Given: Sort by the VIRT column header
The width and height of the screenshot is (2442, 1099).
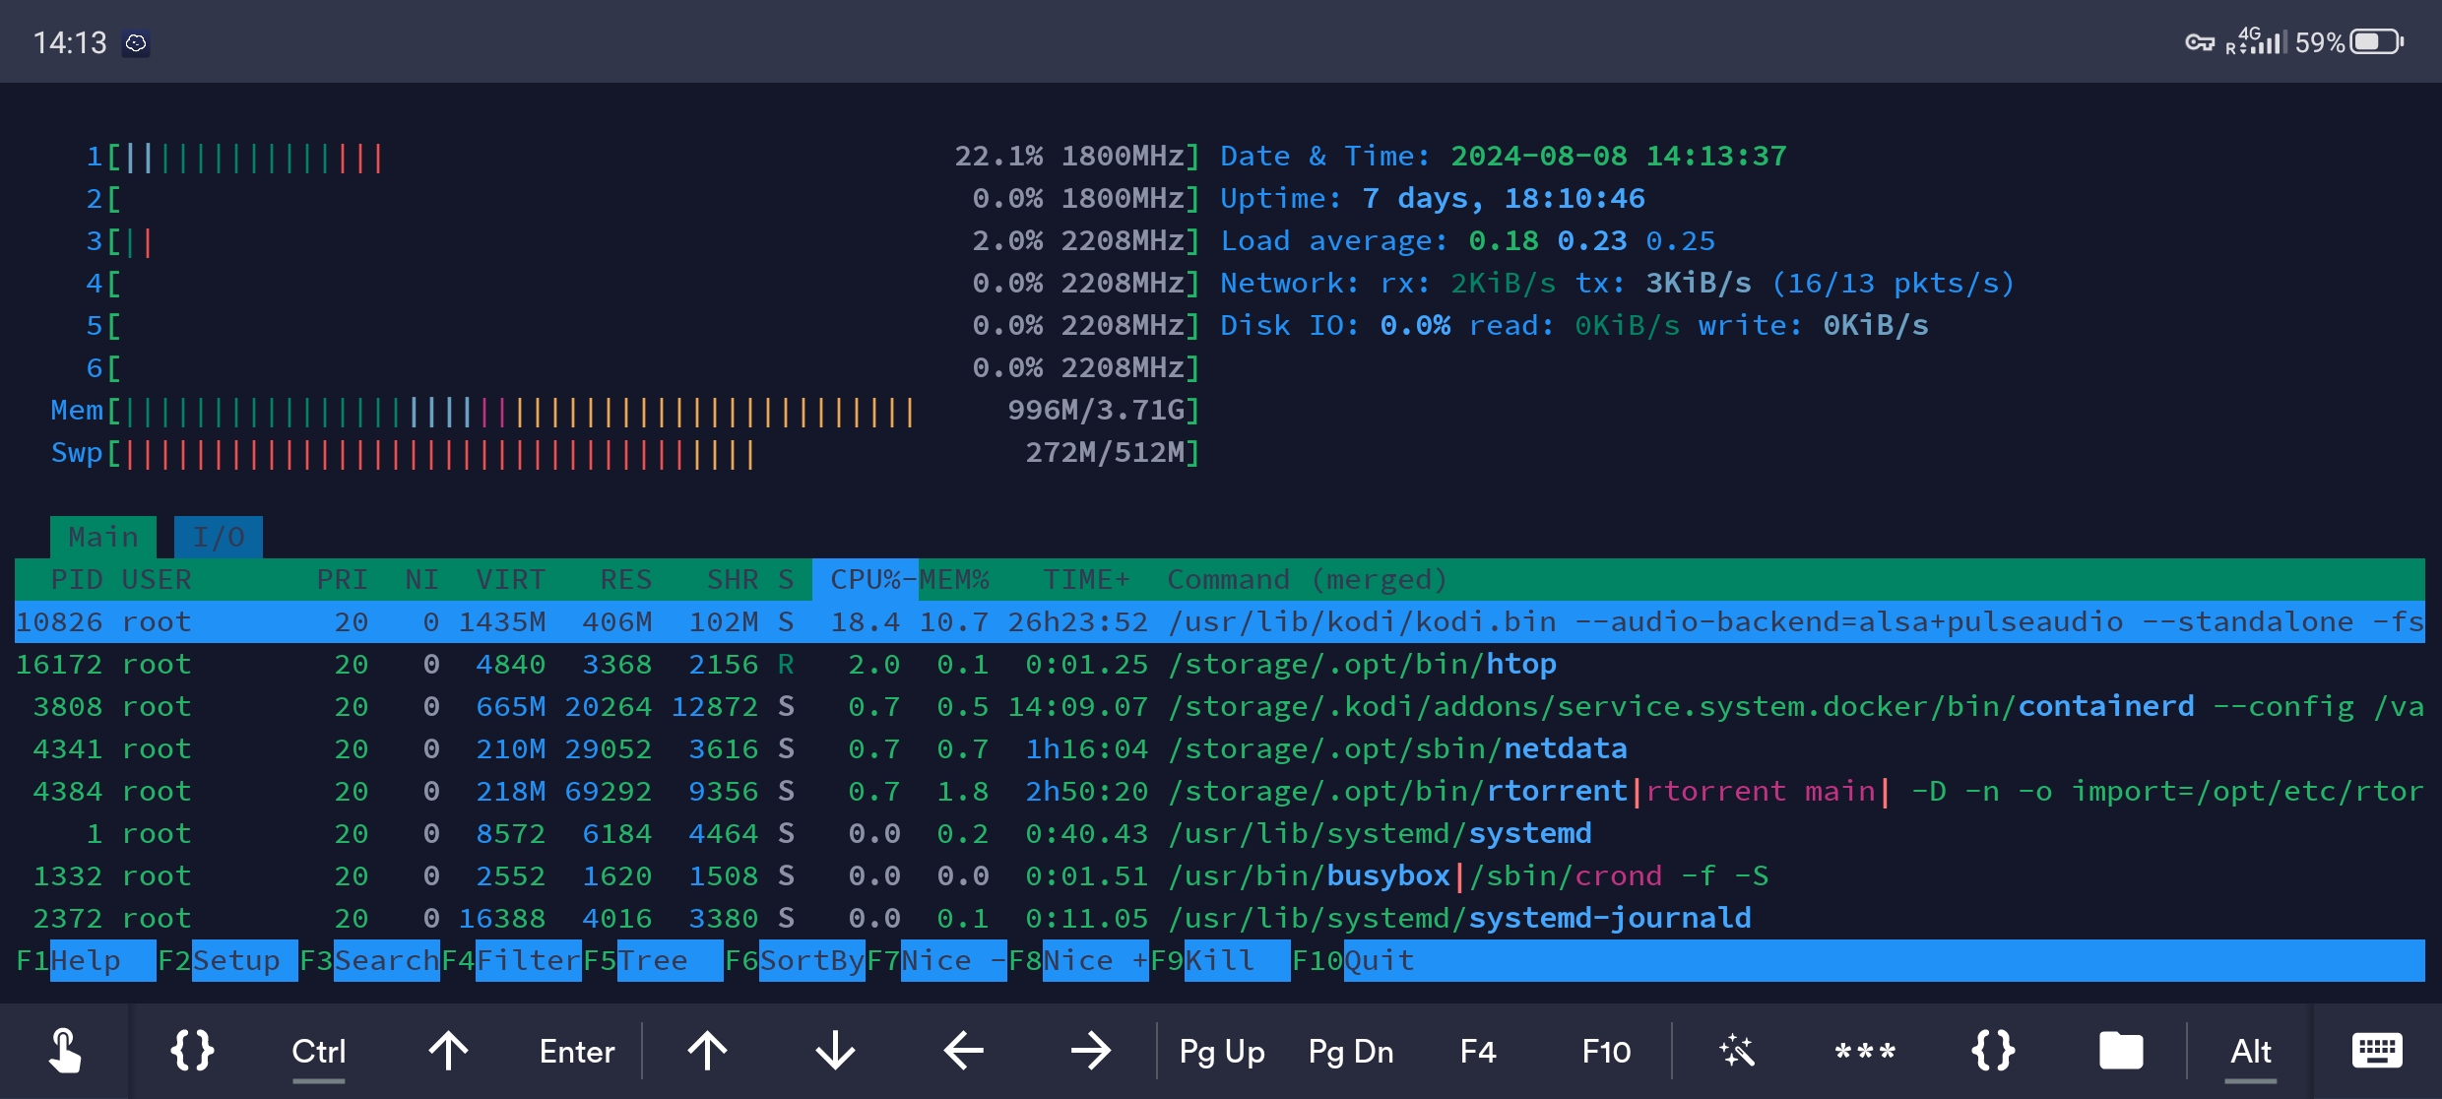Looking at the screenshot, I should tap(511, 579).
